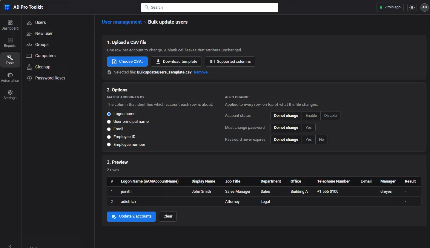Click the Update 2 accounts button

[131, 216]
